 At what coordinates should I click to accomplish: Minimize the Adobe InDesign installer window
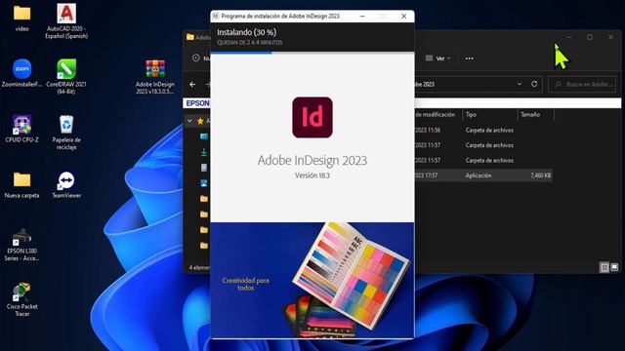[x=362, y=16]
